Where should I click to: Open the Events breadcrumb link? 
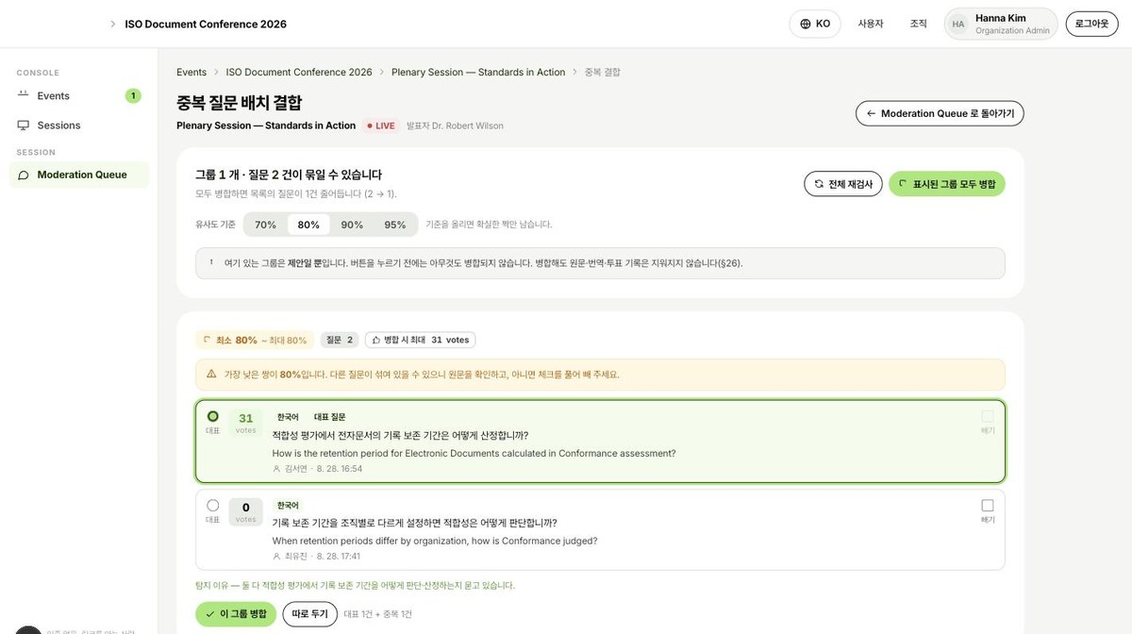click(x=191, y=72)
